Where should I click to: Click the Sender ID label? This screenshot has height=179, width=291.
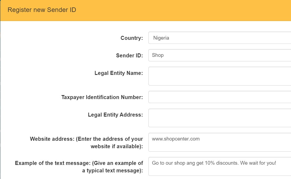(129, 56)
